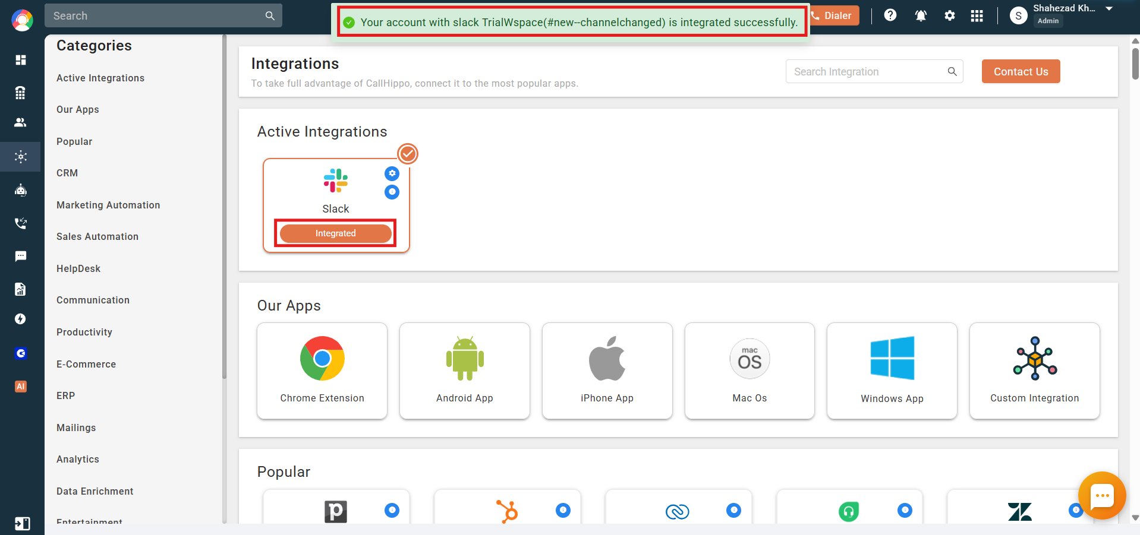Screen dimensions: 1140x535
Task: Select Popular category
Action: coord(74,142)
